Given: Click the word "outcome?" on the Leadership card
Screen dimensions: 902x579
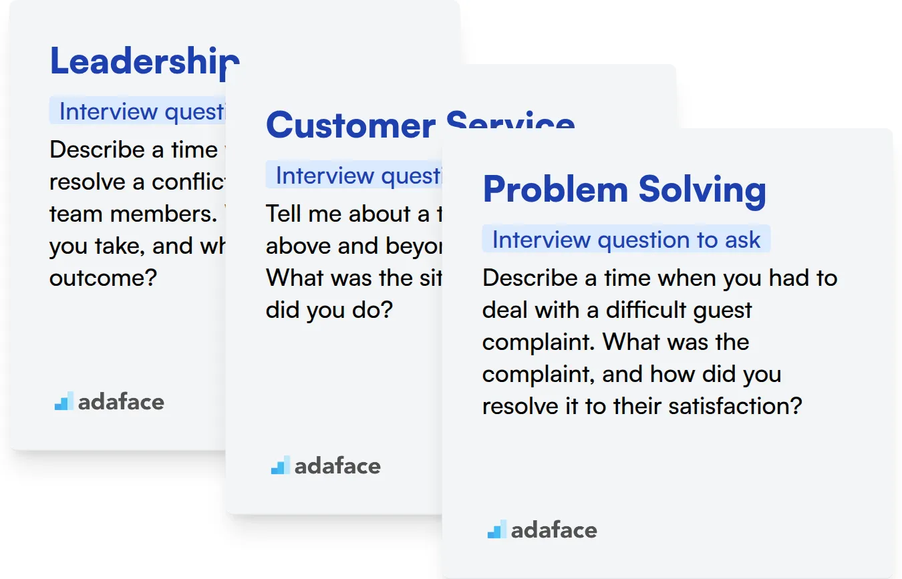Looking at the screenshot, I should pos(103,278).
